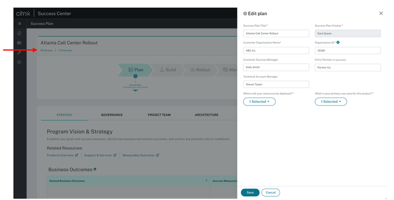
Task: Open the primary use case dropdown
Action: point(330,102)
